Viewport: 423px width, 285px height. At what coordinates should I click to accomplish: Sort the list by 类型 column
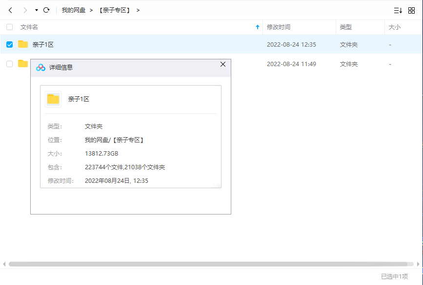[346, 27]
